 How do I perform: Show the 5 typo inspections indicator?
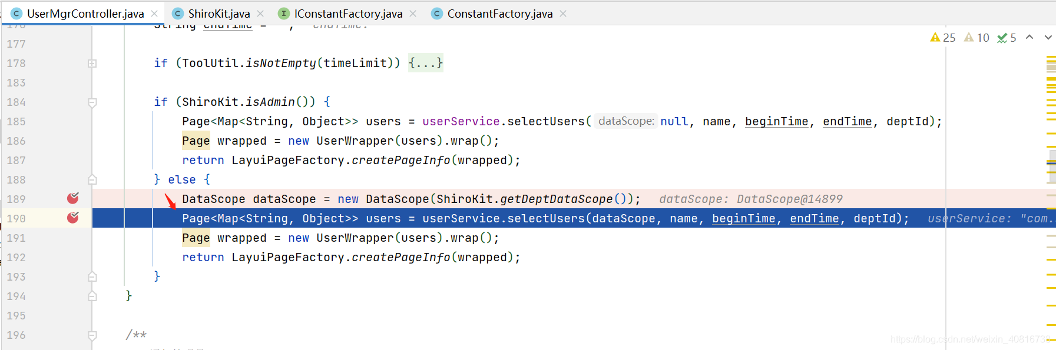pyautogui.click(x=1007, y=38)
